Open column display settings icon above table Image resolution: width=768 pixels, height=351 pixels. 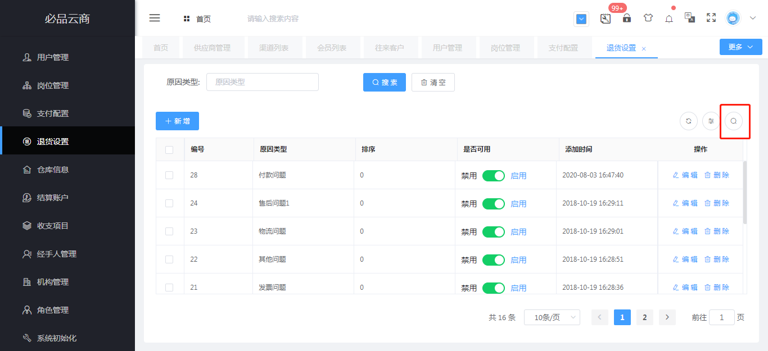pos(711,121)
